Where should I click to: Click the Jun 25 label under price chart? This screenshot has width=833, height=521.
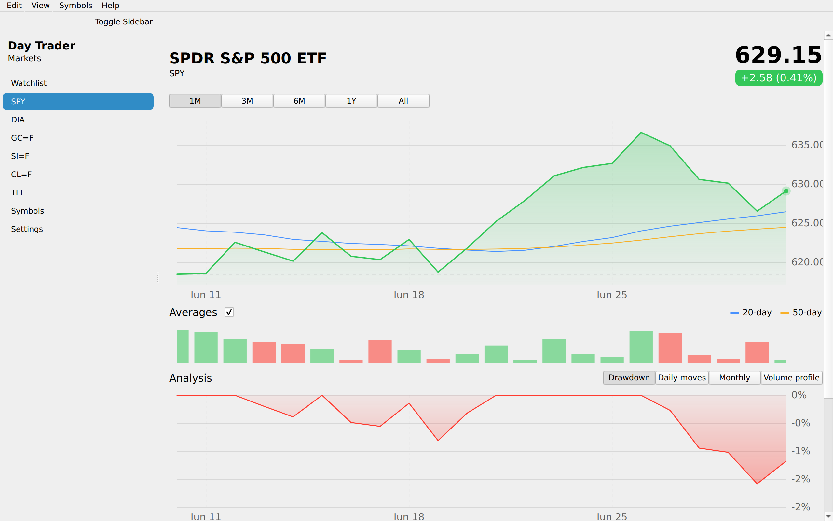(612, 295)
